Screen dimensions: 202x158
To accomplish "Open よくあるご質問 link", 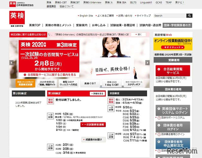I will tap(105, 16).
